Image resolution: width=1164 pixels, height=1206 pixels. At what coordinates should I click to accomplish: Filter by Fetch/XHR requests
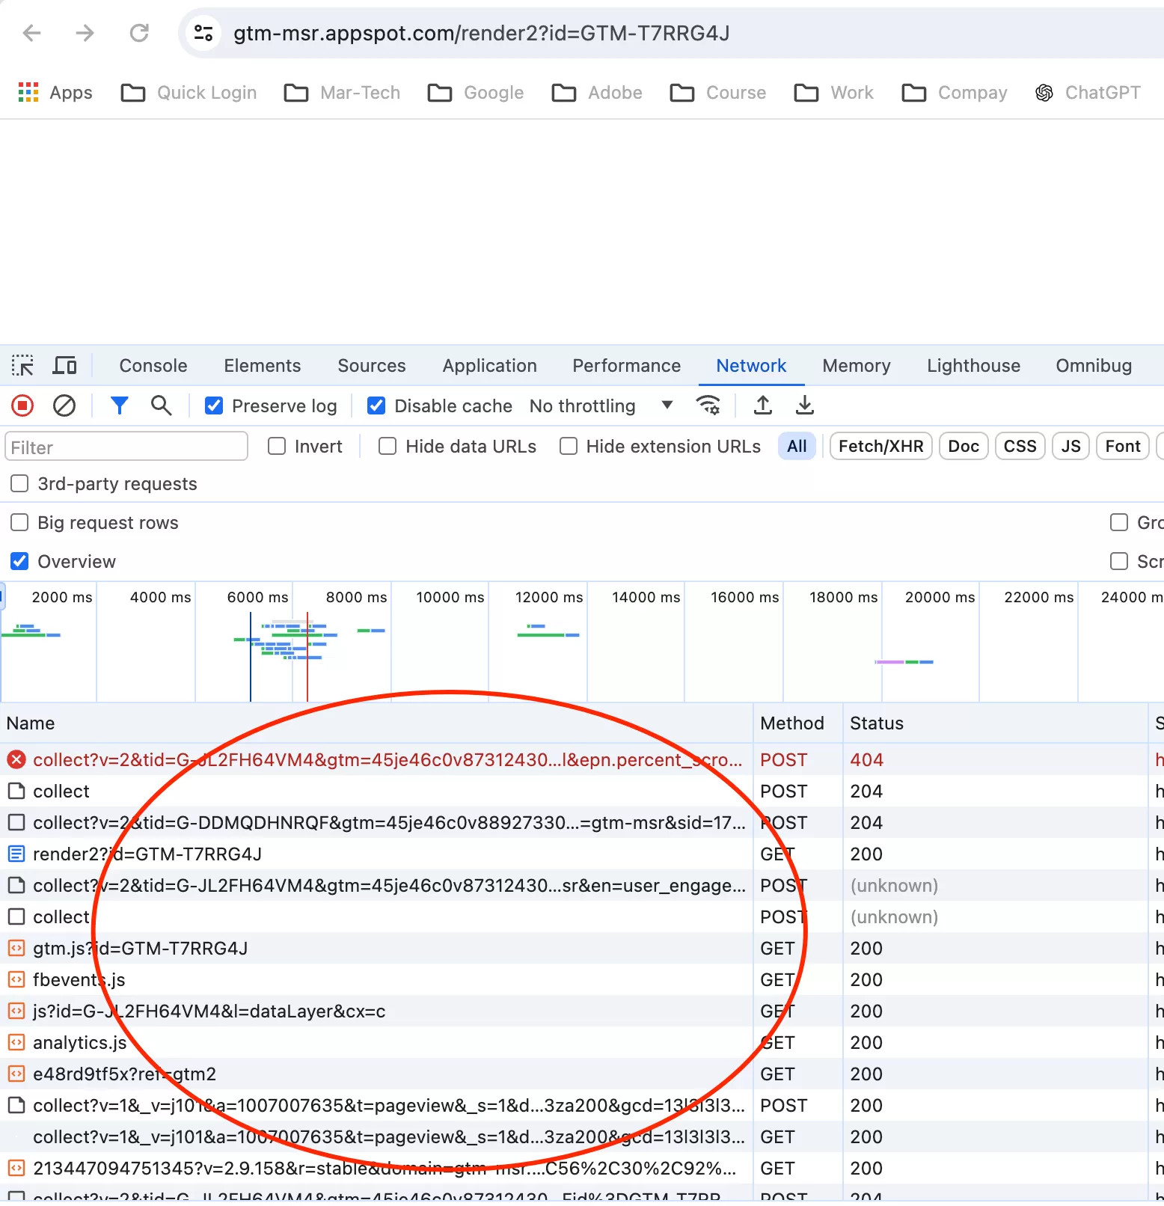881,447
